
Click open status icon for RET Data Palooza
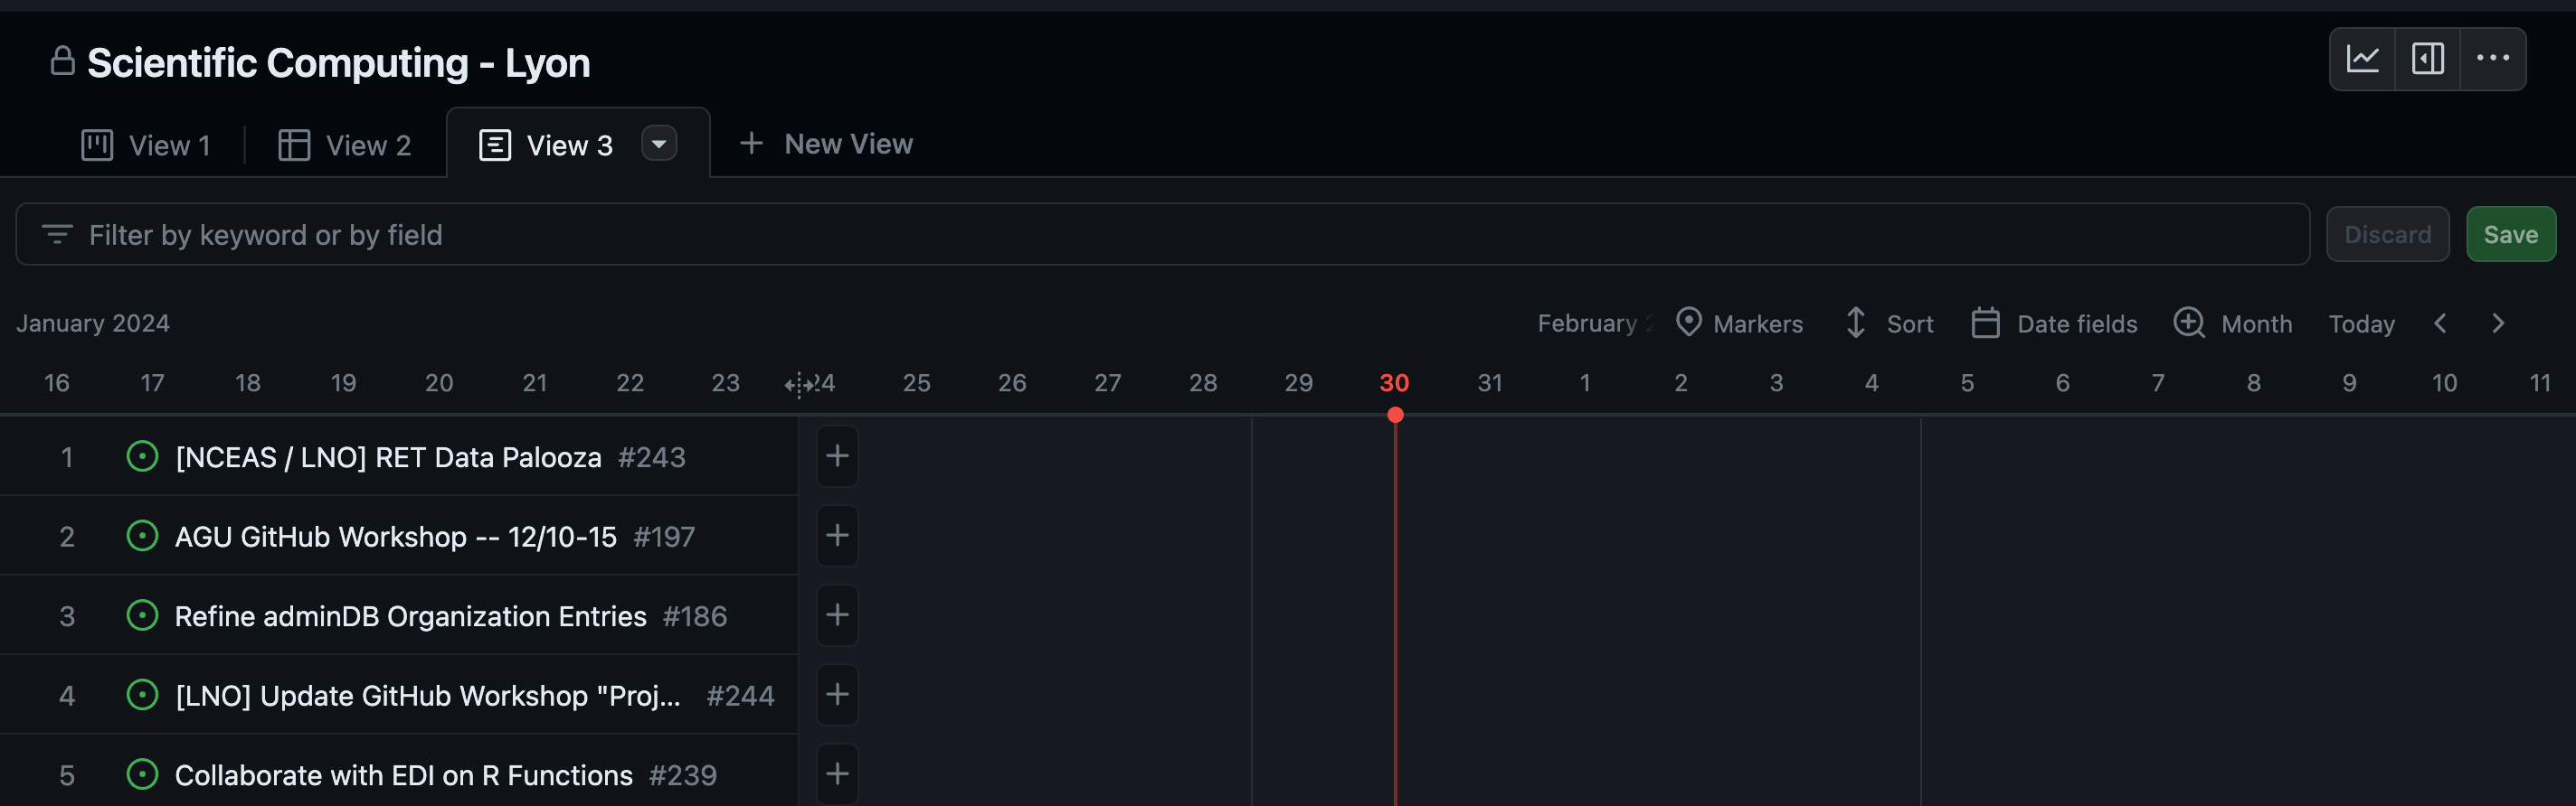(142, 456)
